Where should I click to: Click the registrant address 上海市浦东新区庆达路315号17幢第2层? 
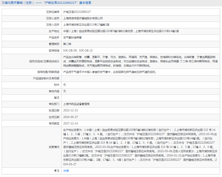[x=86, y=25]
